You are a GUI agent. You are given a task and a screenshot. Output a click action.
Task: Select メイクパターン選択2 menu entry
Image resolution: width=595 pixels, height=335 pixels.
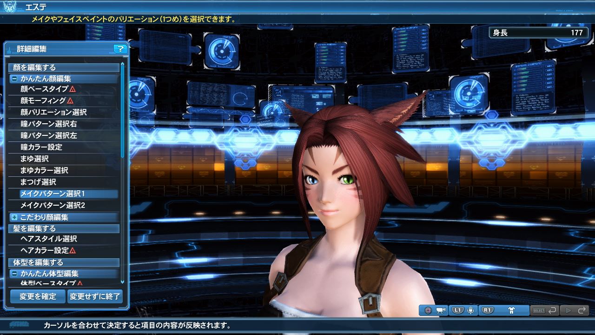pyautogui.click(x=53, y=205)
